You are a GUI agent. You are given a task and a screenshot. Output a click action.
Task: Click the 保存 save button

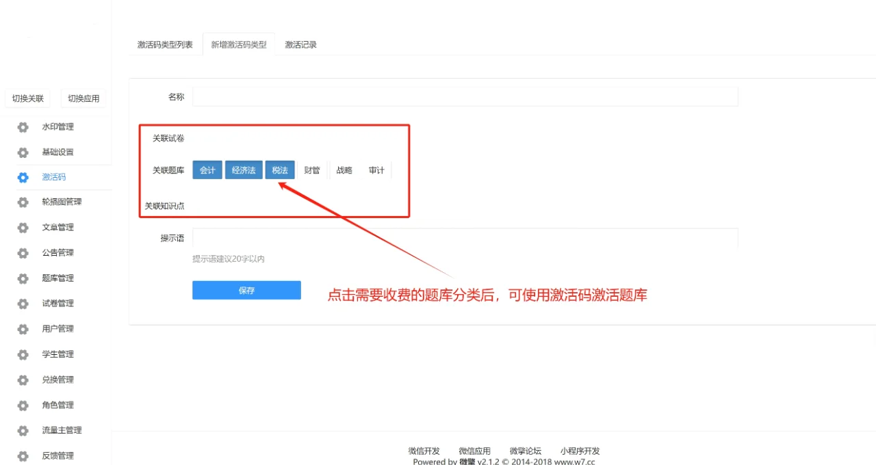246,290
